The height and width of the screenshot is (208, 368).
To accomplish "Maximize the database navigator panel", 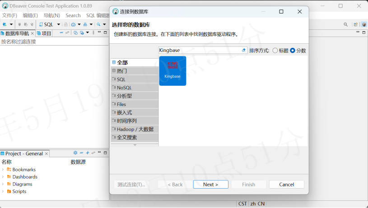I will pyautogui.click(x=105, y=32).
